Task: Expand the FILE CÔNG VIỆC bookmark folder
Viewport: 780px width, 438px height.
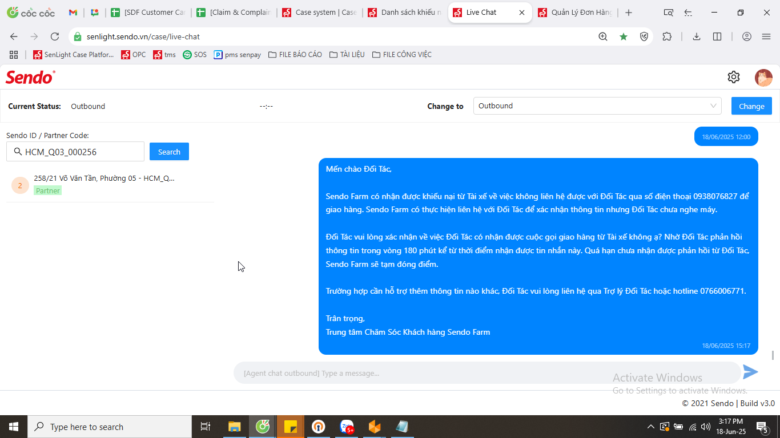Action: click(402, 55)
